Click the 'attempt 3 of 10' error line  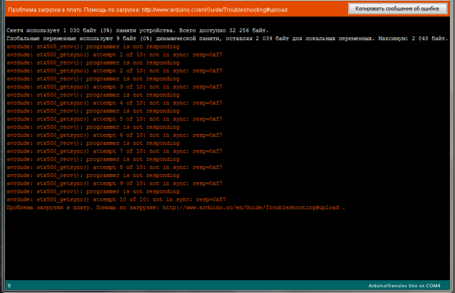(114, 87)
